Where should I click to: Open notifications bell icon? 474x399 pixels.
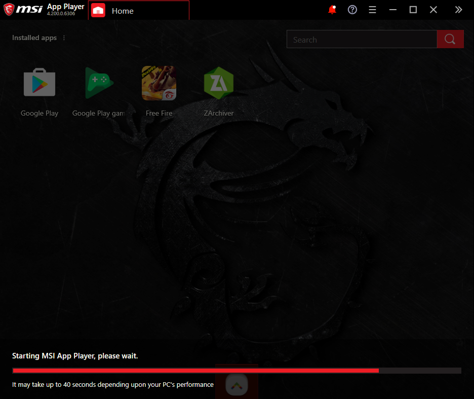point(332,10)
